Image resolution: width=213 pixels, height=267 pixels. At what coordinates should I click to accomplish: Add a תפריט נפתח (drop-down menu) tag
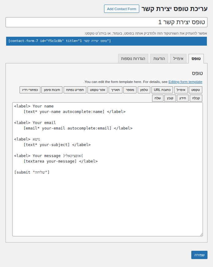coord(75,90)
